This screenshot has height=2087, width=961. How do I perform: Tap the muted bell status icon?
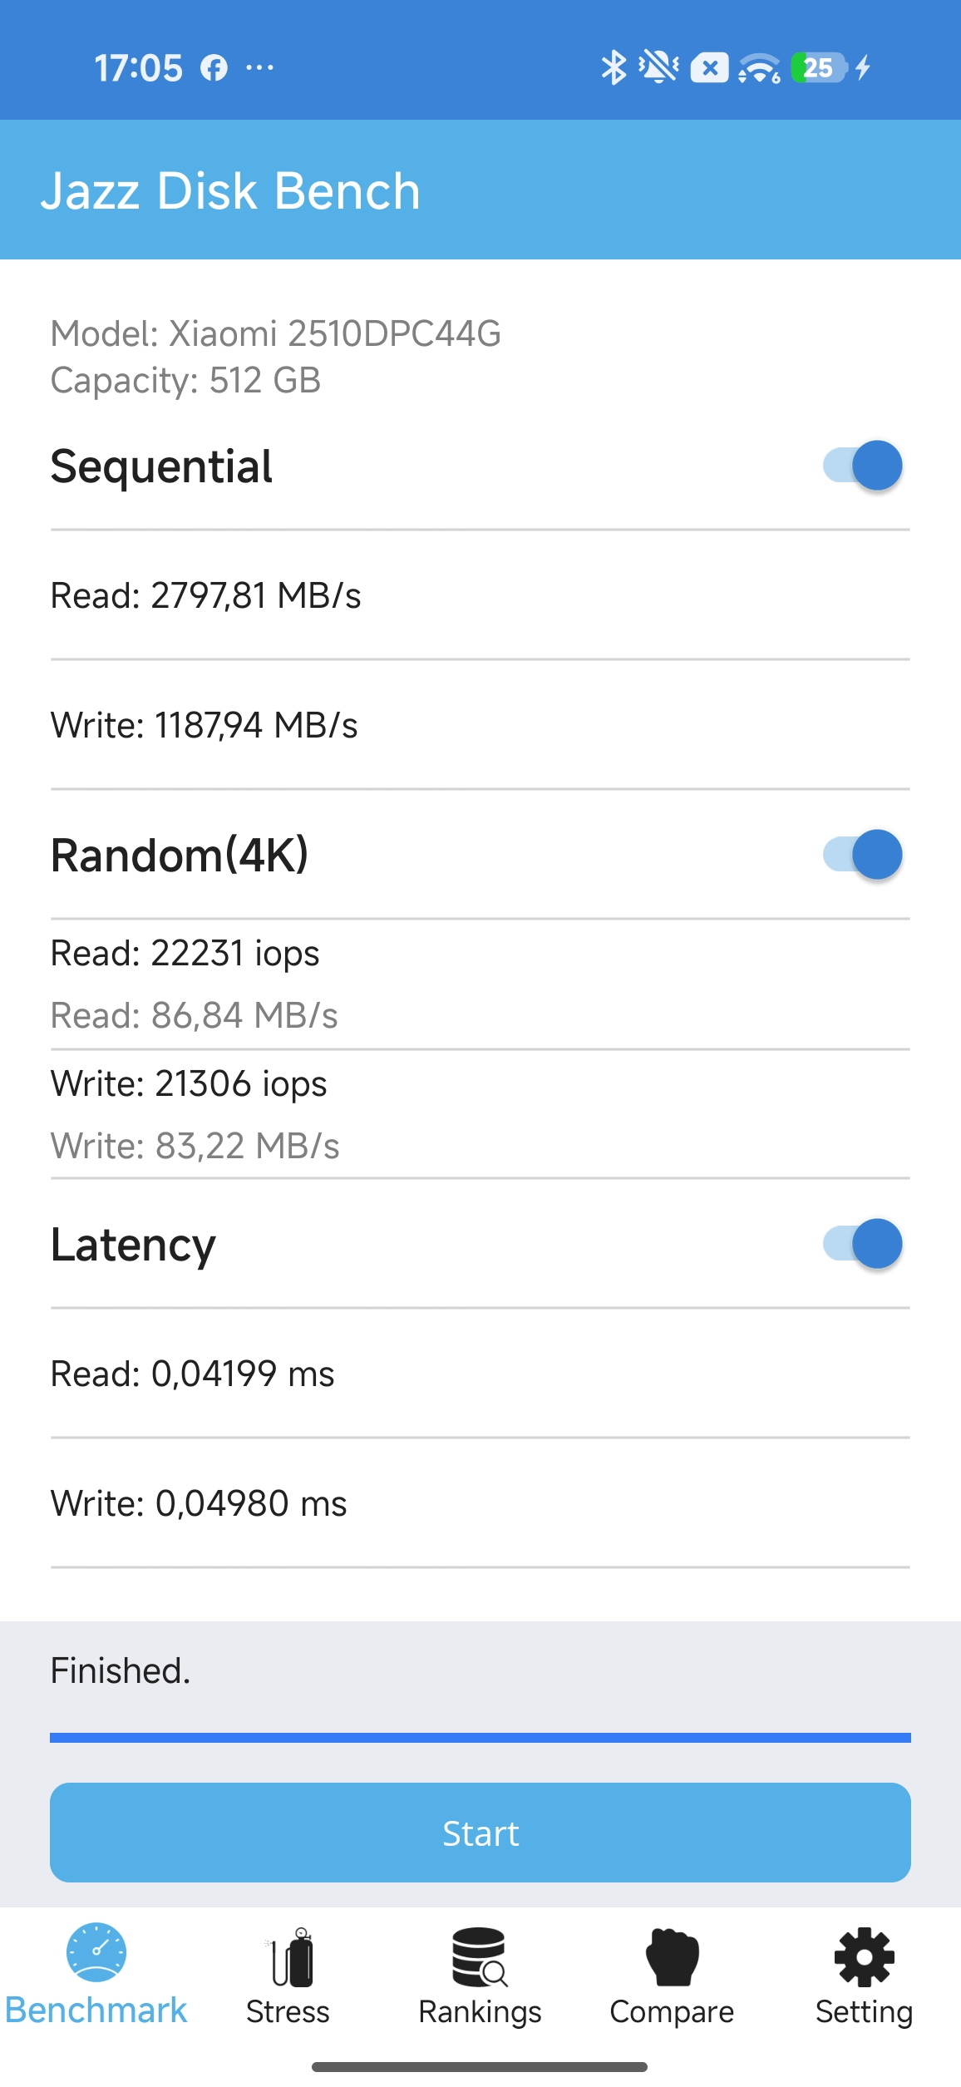click(x=658, y=67)
